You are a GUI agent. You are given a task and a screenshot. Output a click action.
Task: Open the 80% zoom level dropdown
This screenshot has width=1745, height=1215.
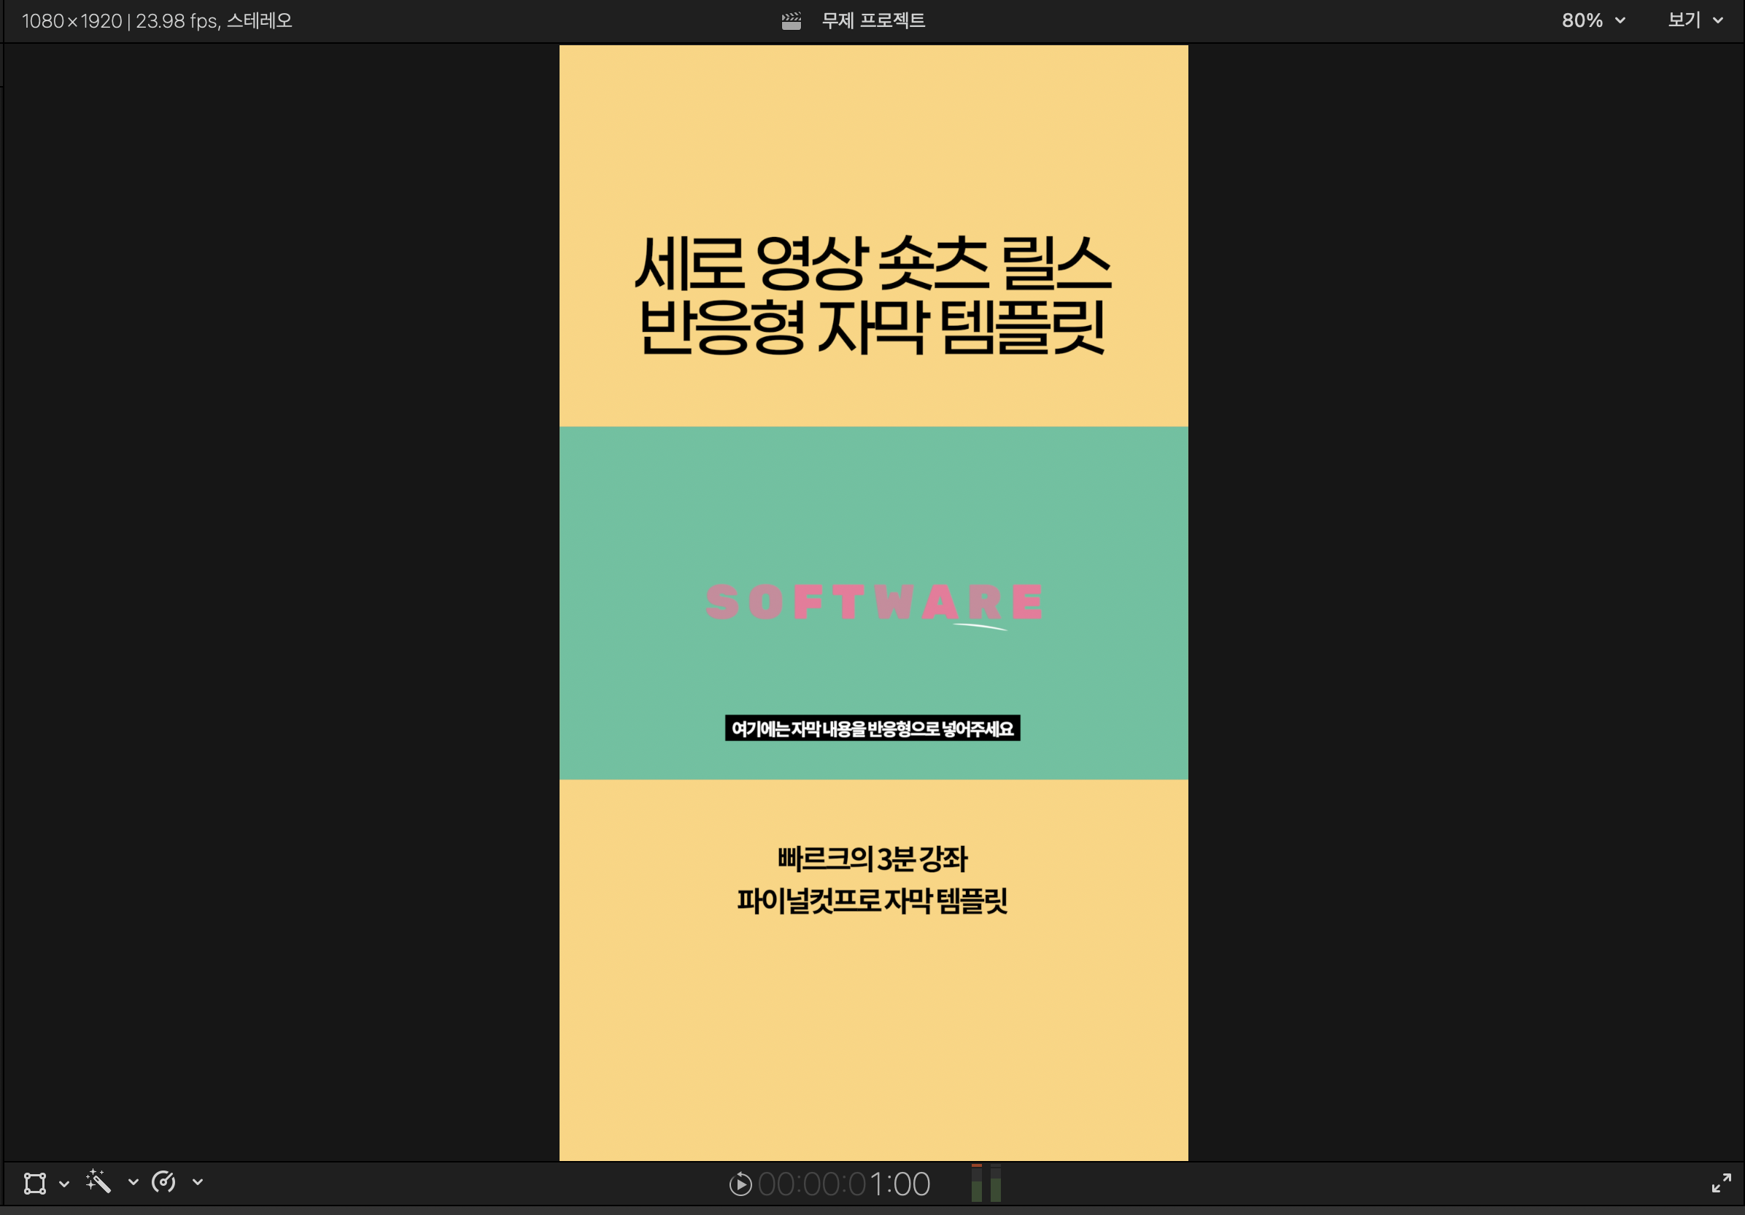(x=1593, y=20)
